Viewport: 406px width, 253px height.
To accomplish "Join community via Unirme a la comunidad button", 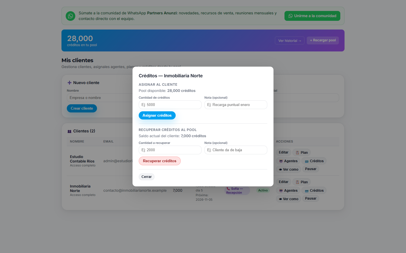I will point(312,16).
